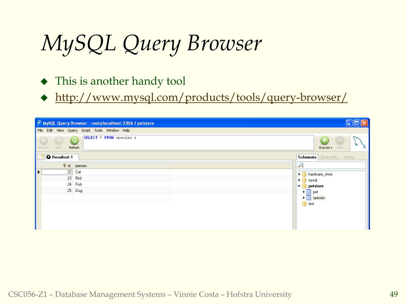
Task: Select the cell with id 22
Action: pos(57,172)
